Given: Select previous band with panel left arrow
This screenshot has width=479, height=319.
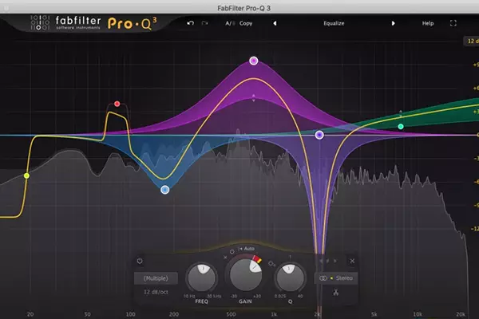Looking at the screenshot, I should coord(321,261).
